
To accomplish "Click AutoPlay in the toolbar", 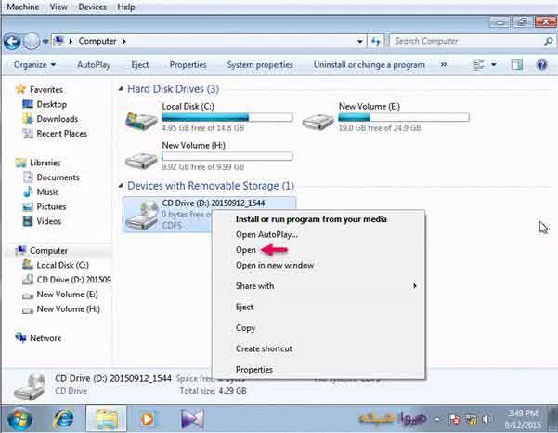I will point(94,65).
